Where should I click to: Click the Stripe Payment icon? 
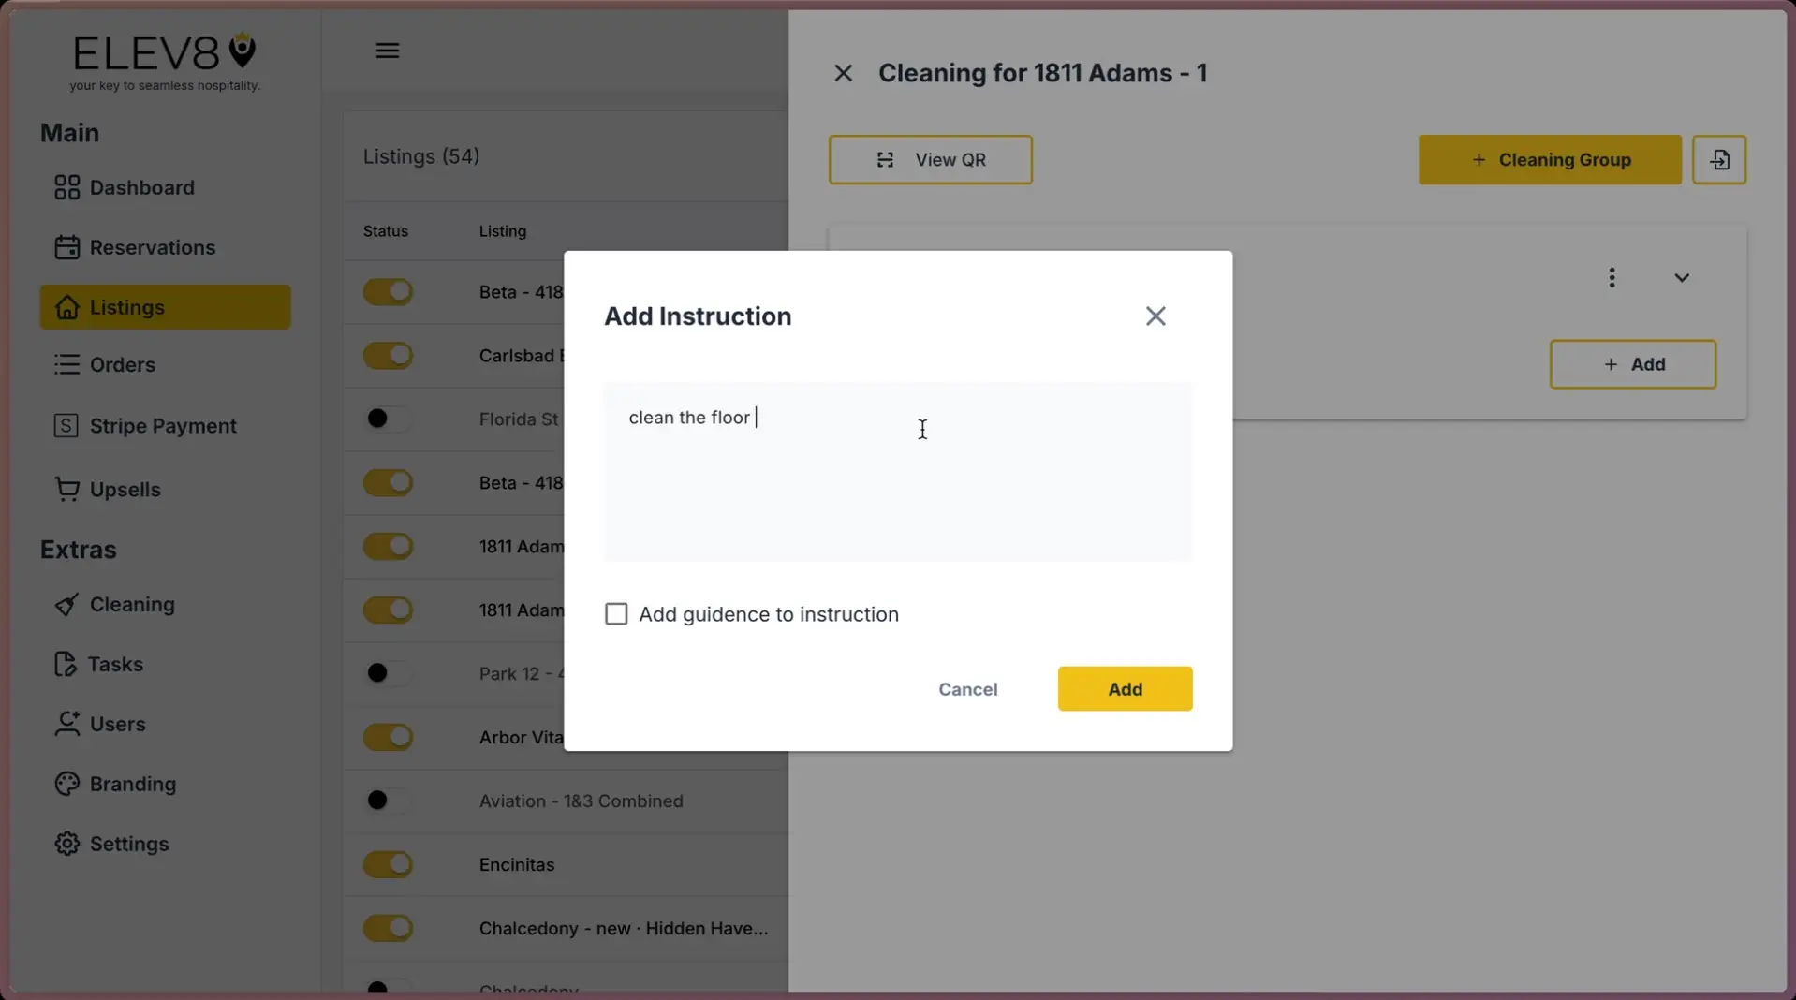pyautogui.click(x=66, y=425)
